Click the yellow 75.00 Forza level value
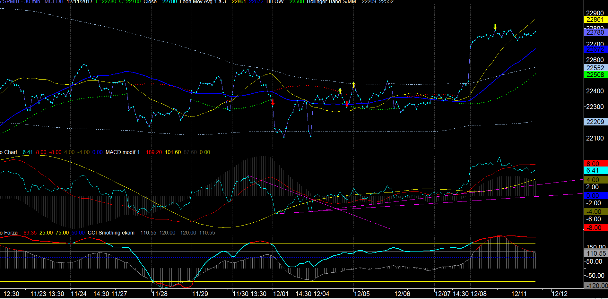 tap(62, 233)
